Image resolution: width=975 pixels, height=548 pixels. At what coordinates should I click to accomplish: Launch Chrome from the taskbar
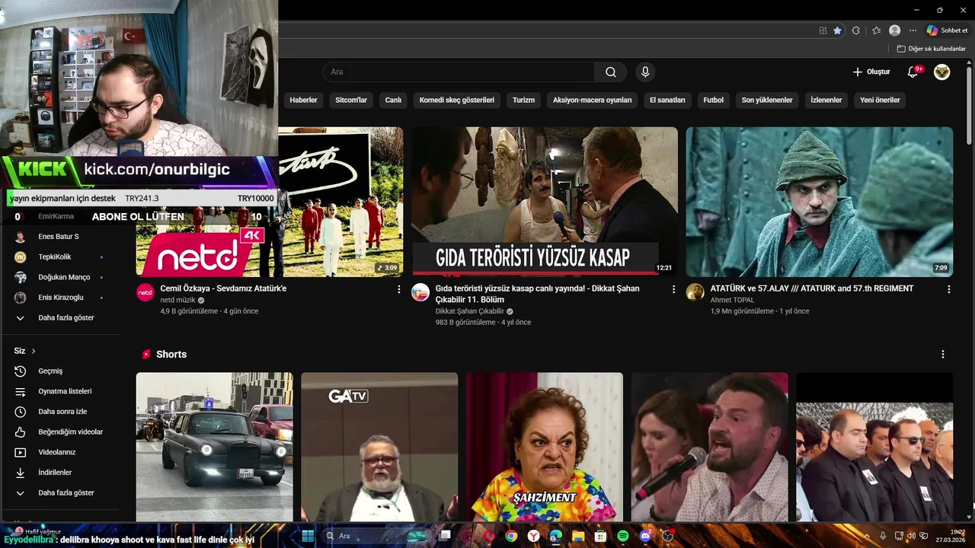[511, 536]
